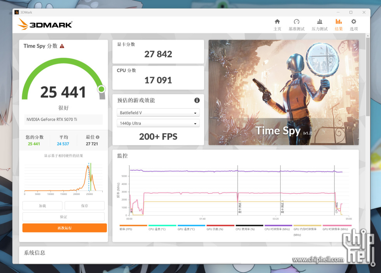The image size is (381, 273).
Task: Toggle the CPU 使用率 (%) legend series
Action: [x=249, y=228]
